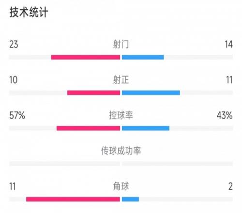Viewport: 242px width, 213px height.
Task: Select the 射正 stat label
Action: click(x=121, y=80)
